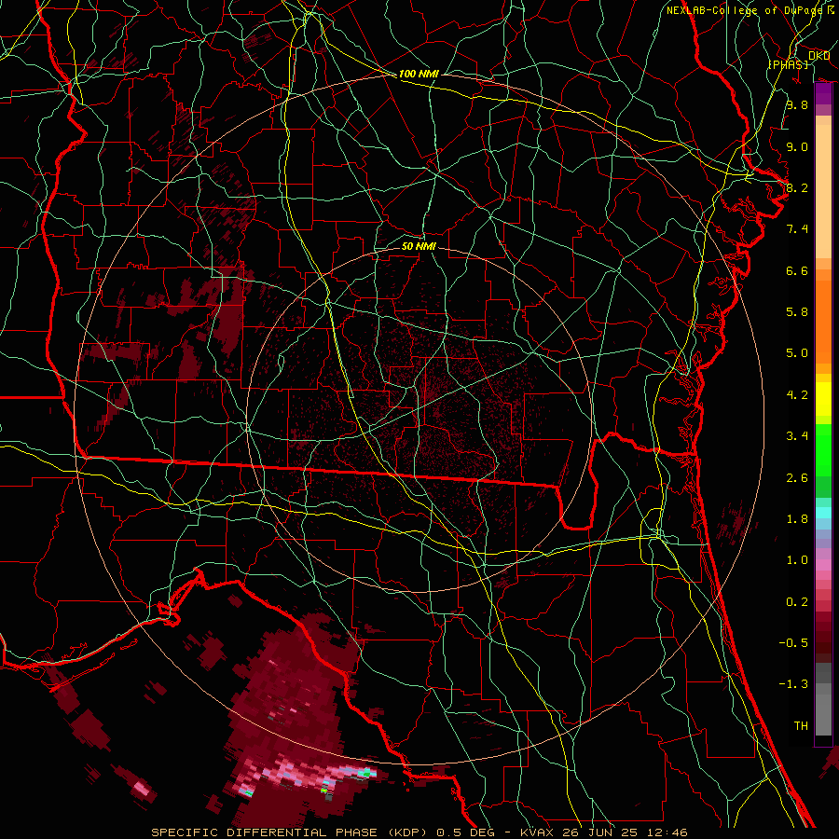This screenshot has width=839, height=839.
Task: Click the 1.8 legend value
Action: coord(797,519)
